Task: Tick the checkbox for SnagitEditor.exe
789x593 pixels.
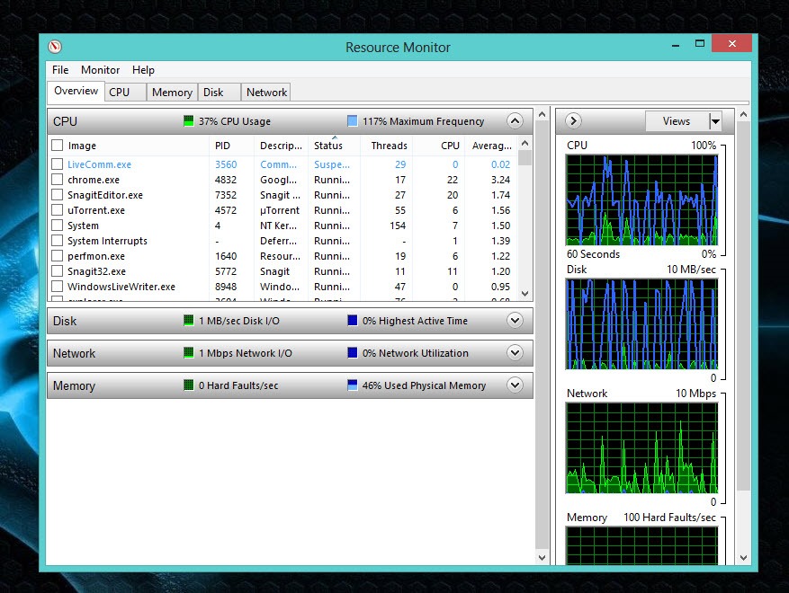Action: click(x=58, y=195)
